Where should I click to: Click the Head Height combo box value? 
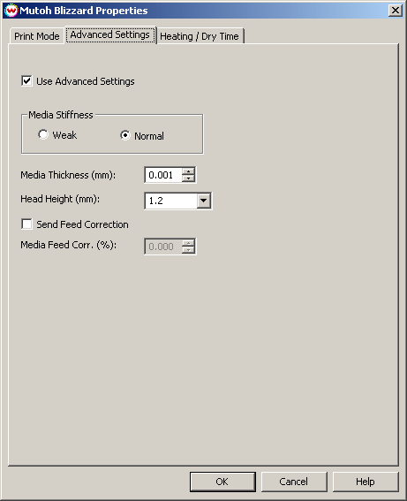coord(170,201)
